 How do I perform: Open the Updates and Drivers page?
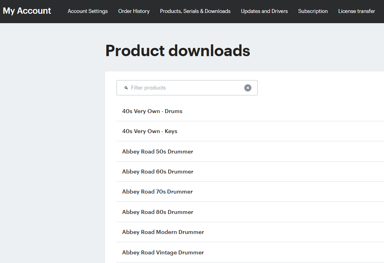(264, 11)
